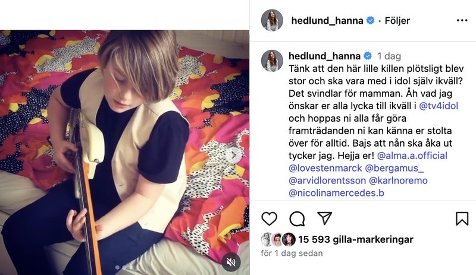This screenshot has height=275, width=476.
Task: Open the @alma.a.official mention link
Action: pos(412,156)
